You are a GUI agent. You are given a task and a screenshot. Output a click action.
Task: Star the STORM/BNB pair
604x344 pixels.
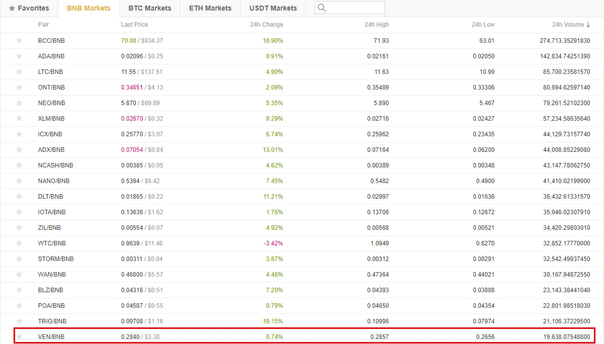19,259
